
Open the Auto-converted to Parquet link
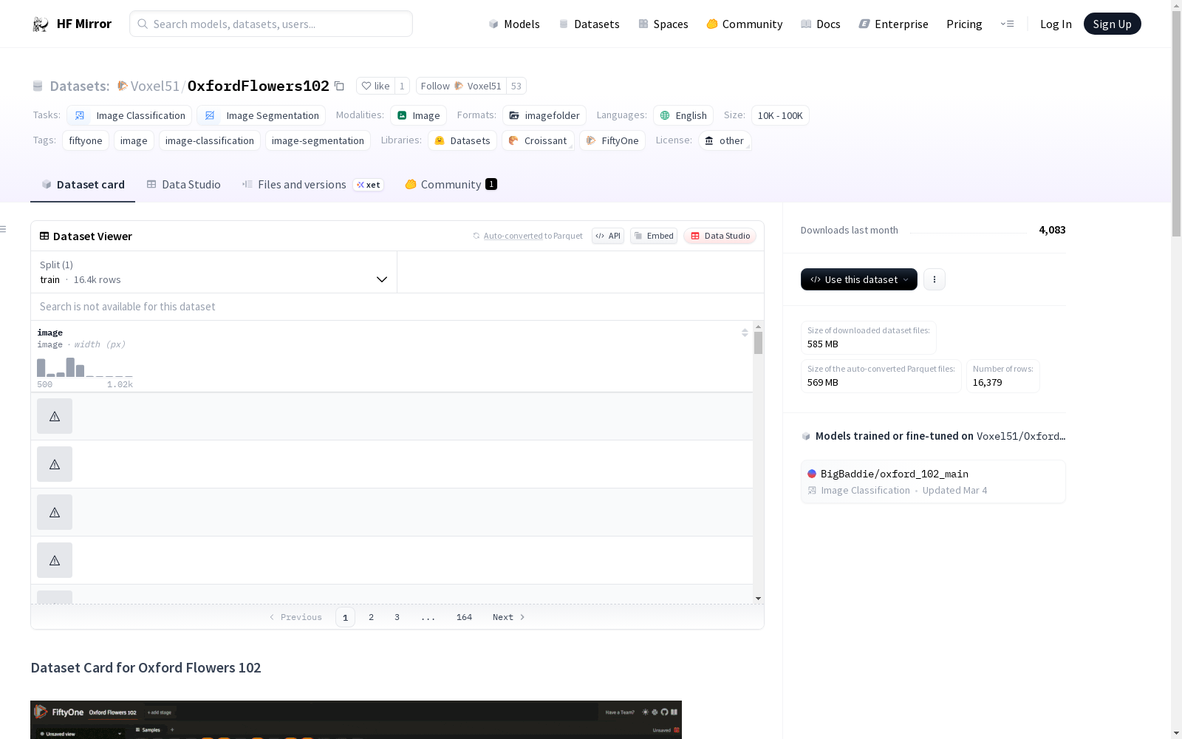pyautogui.click(x=533, y=236)
